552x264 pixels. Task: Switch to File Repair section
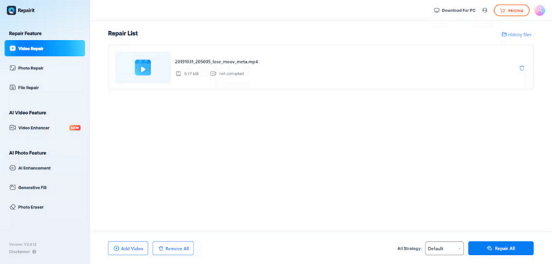pos(29,88)
